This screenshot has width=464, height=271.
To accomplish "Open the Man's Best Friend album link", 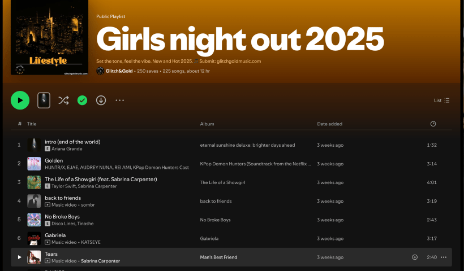I will [x=218, y=257].
